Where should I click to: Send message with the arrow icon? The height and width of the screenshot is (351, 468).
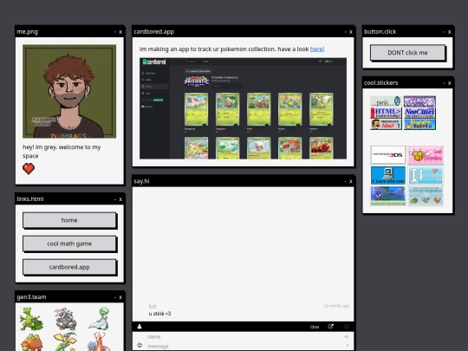pyautogui.click(x=348, y=346)
